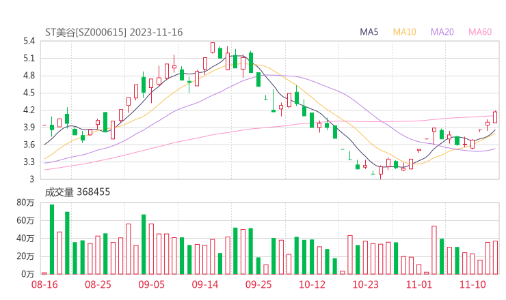Click the 3.9 price axis label

tap(29, 127)
